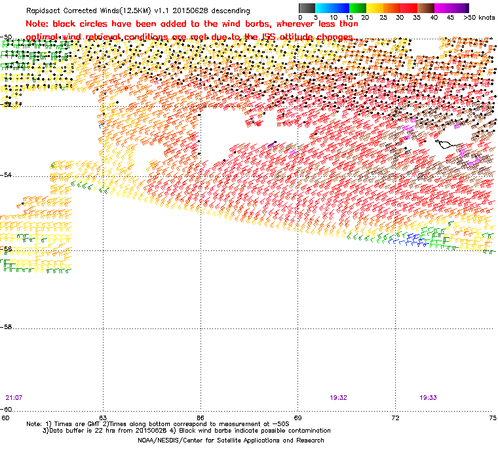The width and height of the screenshot is (498, 451).
Task: Click the brown 35-40 knots legend swatch
Action: point(426,8)
